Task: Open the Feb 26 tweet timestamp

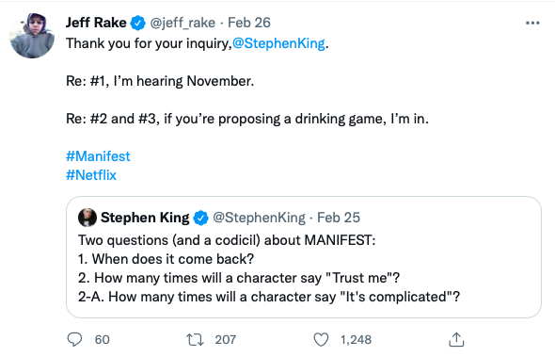Action: [x=249, y=23]
